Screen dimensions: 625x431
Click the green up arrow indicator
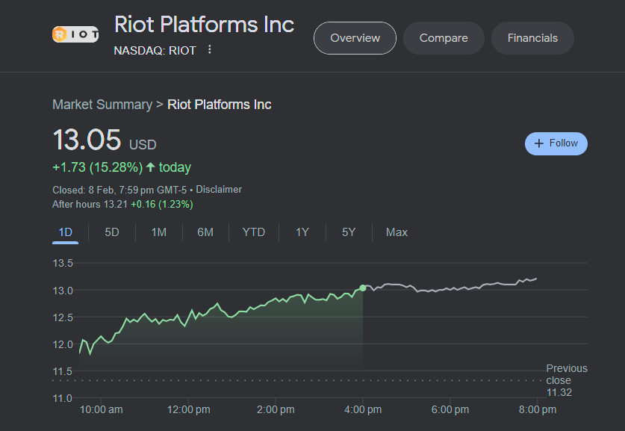150,167
